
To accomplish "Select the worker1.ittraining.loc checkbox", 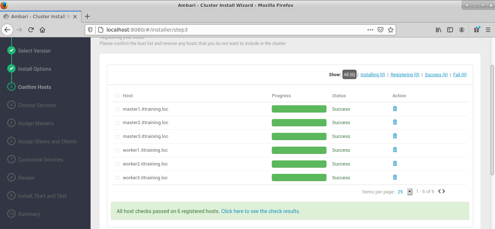I will tap(117, 151).
